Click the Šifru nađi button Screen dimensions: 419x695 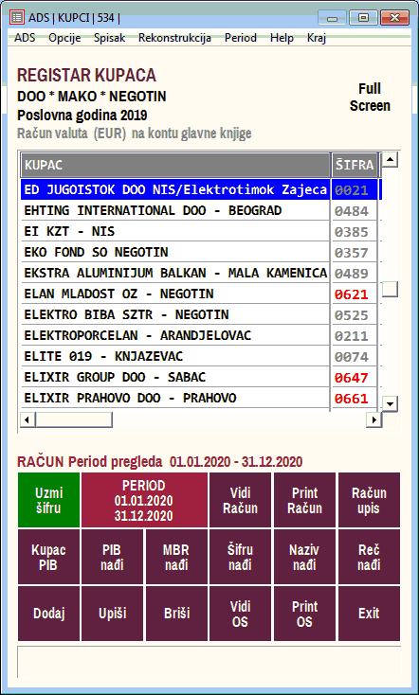click(240, 557)
